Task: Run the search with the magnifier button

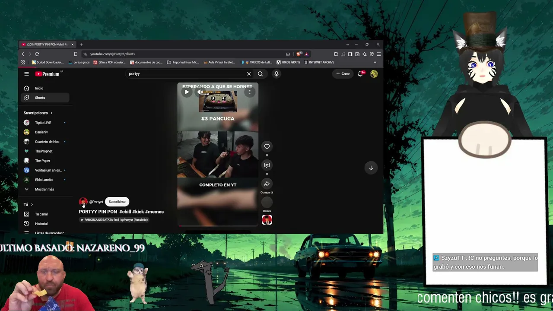Action: [260, 74]
